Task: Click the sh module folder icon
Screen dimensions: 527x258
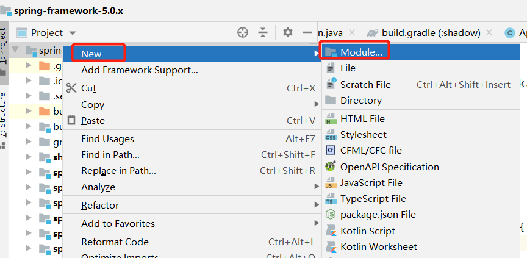Action: [x=44, y=157]
